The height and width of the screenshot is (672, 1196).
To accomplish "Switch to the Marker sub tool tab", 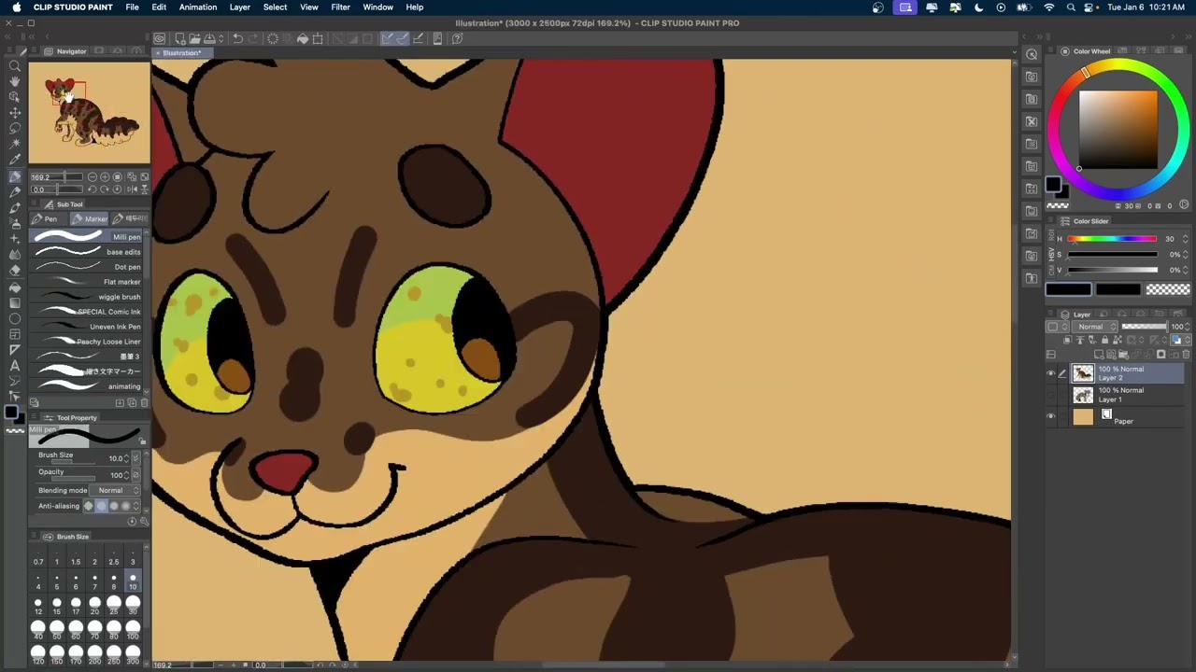I will tap(91, 219).
